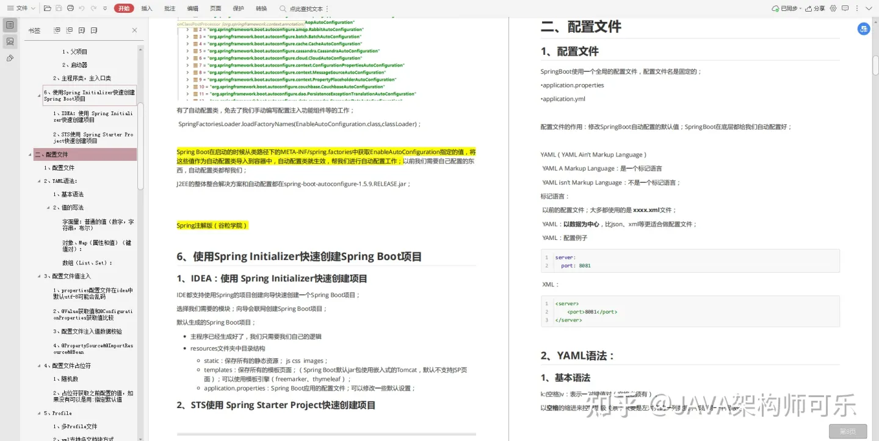Screen dimensions: 879x441
Task: Click the undo arrow icon
Action: coord(82,9)
